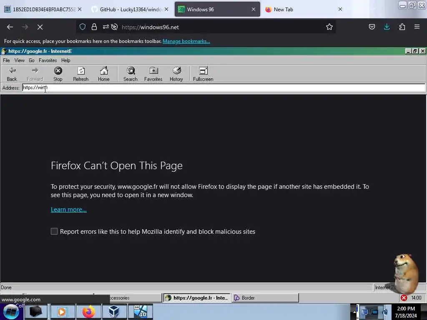Maximize the InternetE window

pos(415,51)
